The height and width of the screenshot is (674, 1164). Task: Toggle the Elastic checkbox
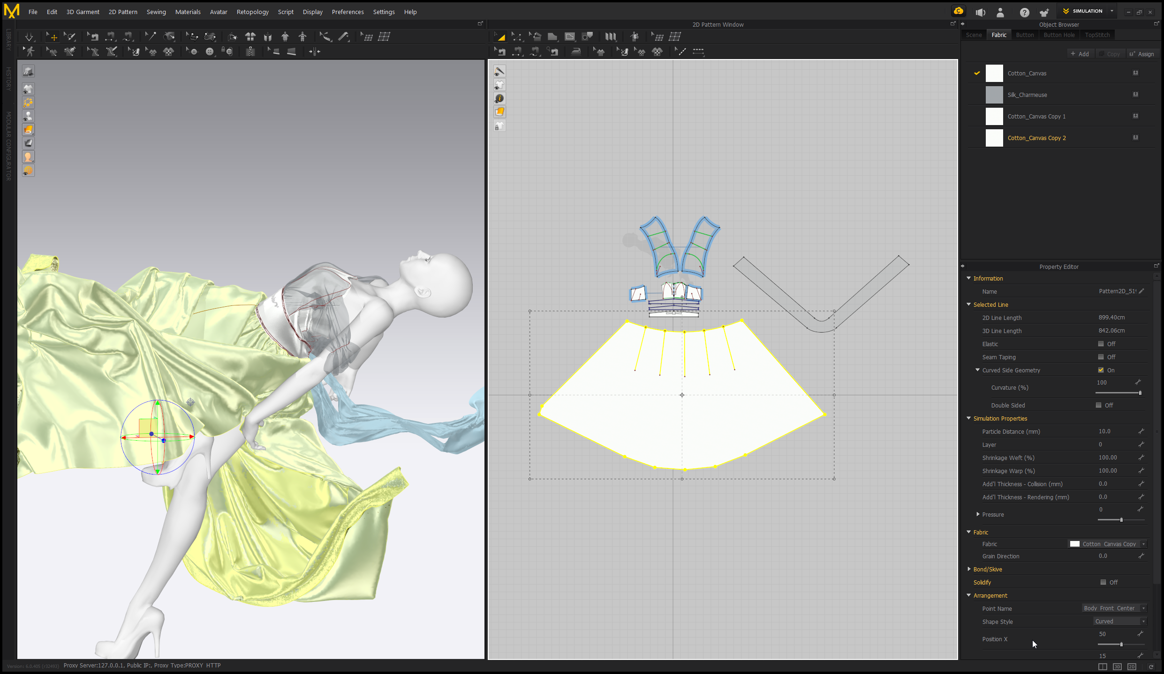[x=1101, y=344]
